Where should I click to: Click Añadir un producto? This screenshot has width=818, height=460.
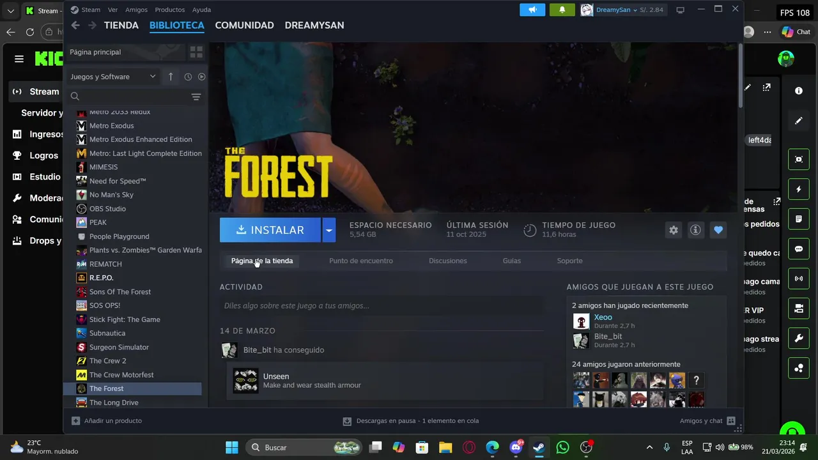point(107,420)
